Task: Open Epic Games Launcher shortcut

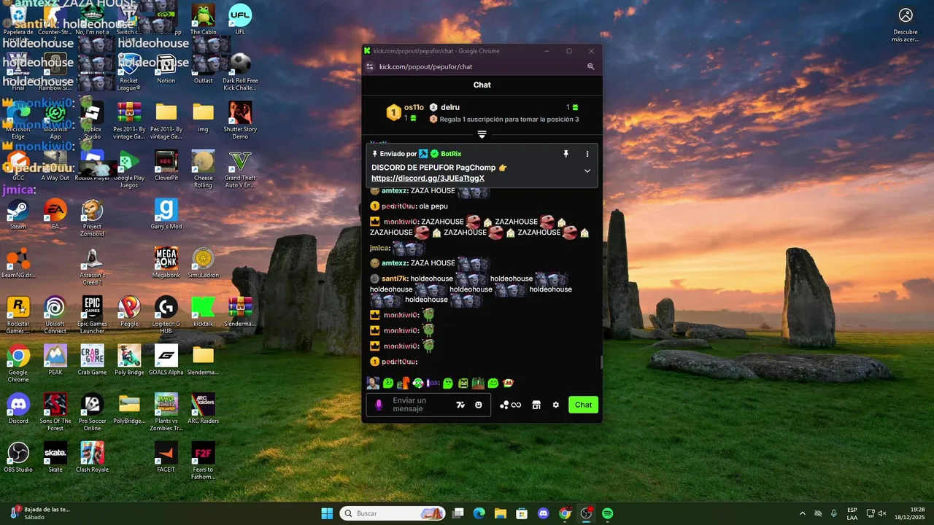Action: [92, 315]
